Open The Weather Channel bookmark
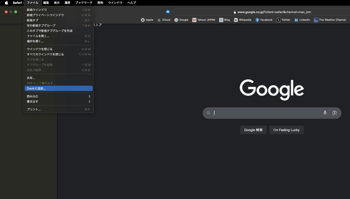Image resolution: width=350 pixels, height=199 pixels. pos(330,20)
